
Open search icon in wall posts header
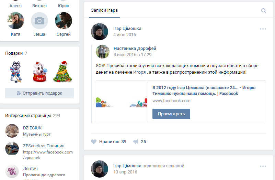[x=263, y=11]
